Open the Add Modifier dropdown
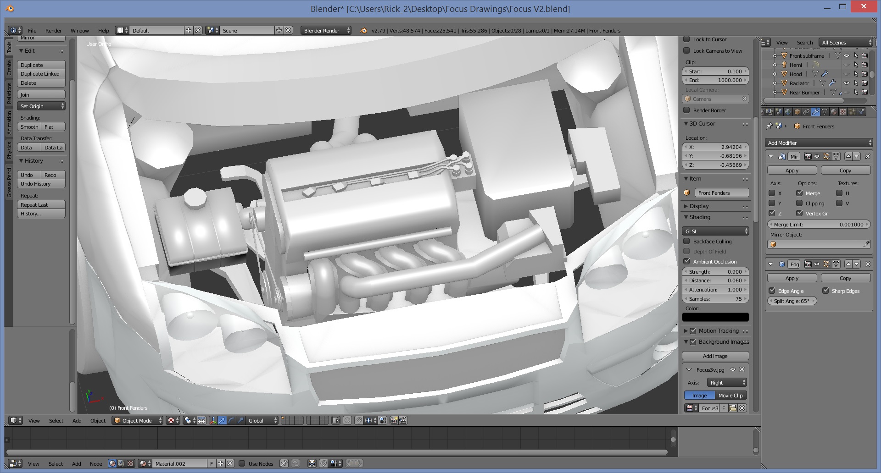Screen dimensions: 881x473 (x=819, y=143)
